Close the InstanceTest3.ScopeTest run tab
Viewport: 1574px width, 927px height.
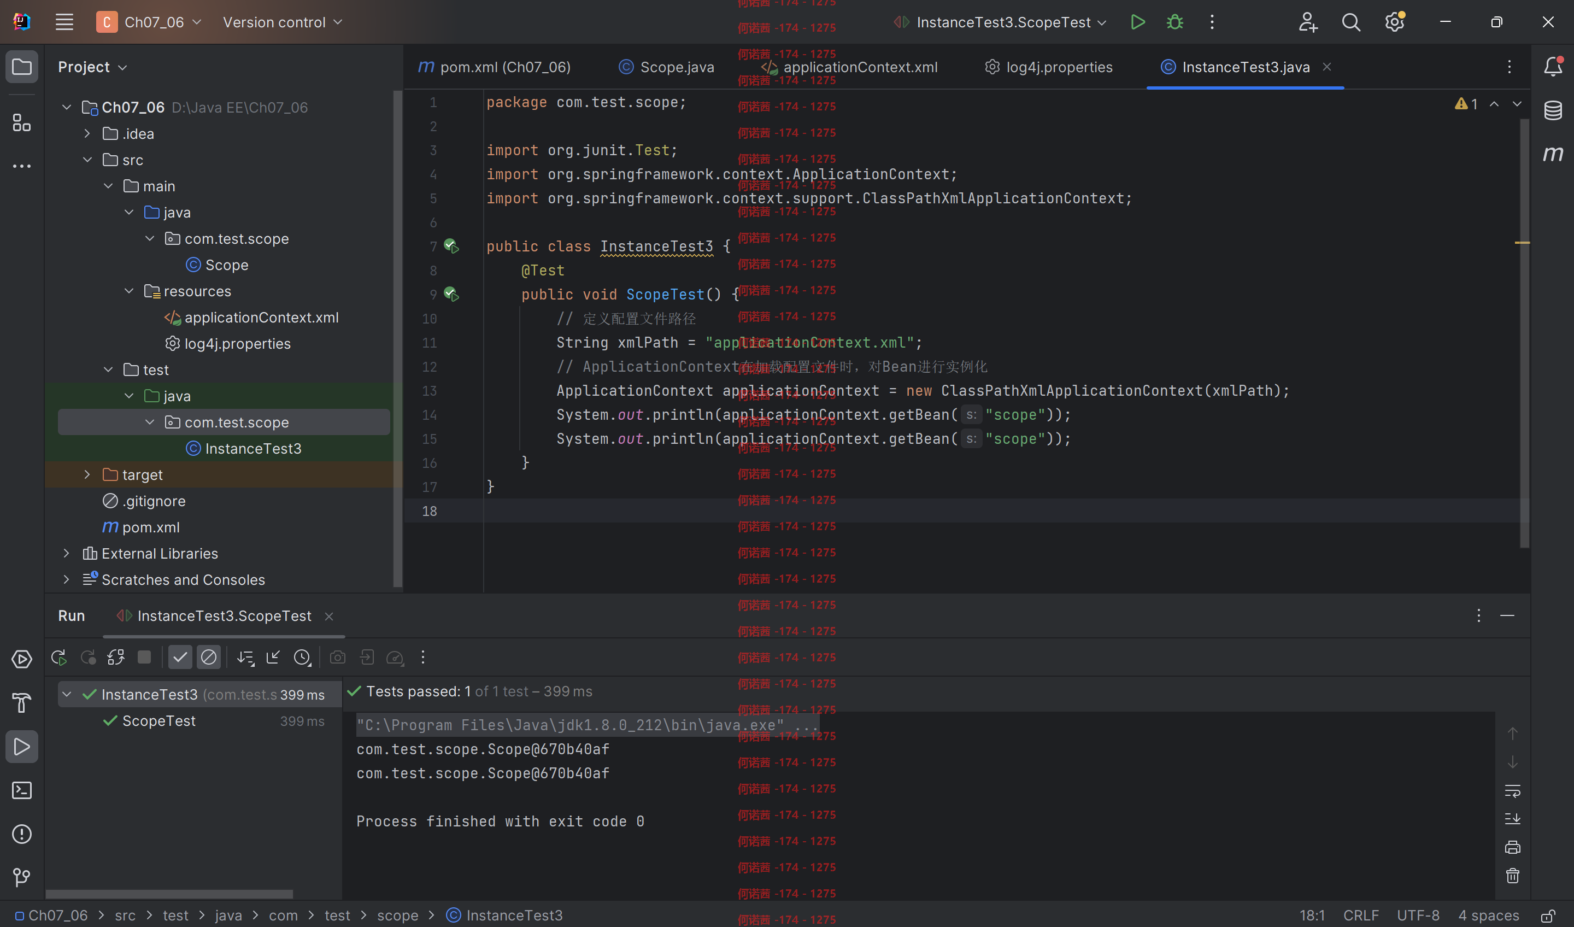point(329,617)
